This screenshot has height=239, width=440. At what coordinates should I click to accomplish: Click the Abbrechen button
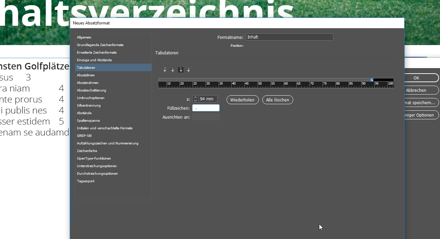click(421, 90)
